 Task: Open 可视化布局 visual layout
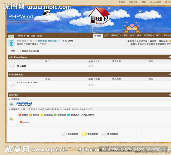[68, 41]
